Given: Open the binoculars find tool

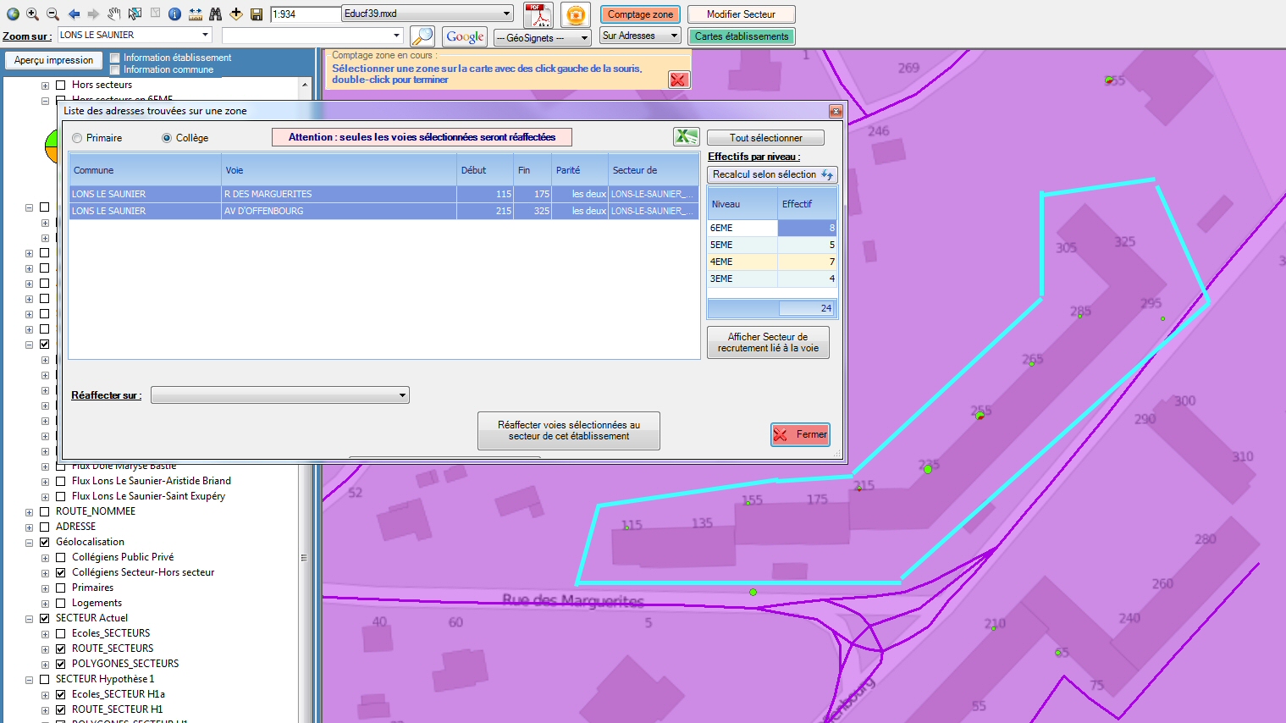Looking at the screenshot, I should point(215,14).
